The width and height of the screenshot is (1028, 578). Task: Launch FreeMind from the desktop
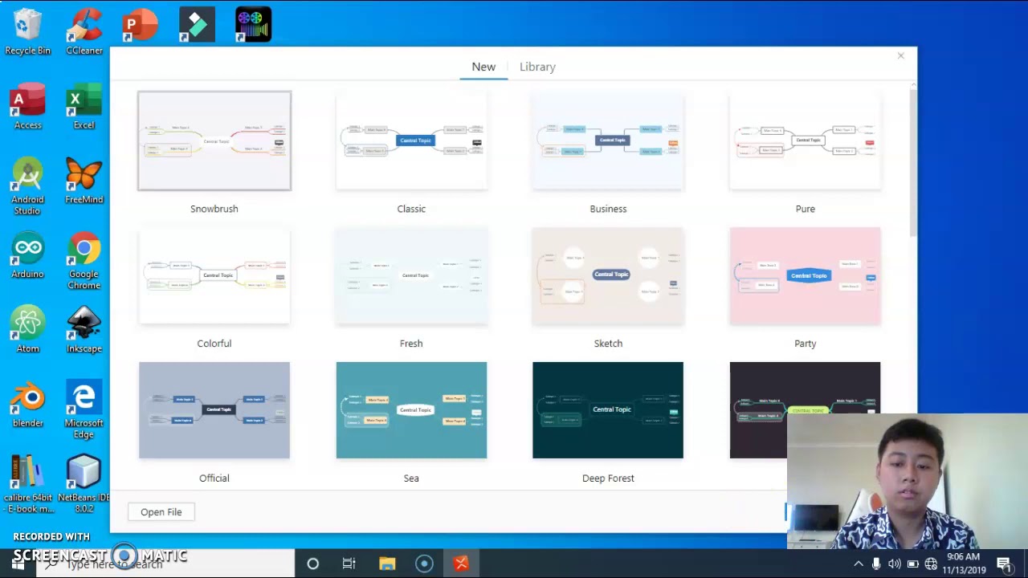coord(84,181)
